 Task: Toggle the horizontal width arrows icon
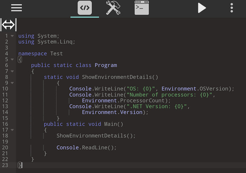pos(8,25)
